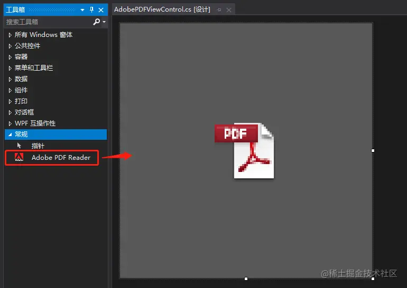The height and width of the screenshot is (288, 407).
Task: Click the toolbox search magnifier icon
Action: 96,22
